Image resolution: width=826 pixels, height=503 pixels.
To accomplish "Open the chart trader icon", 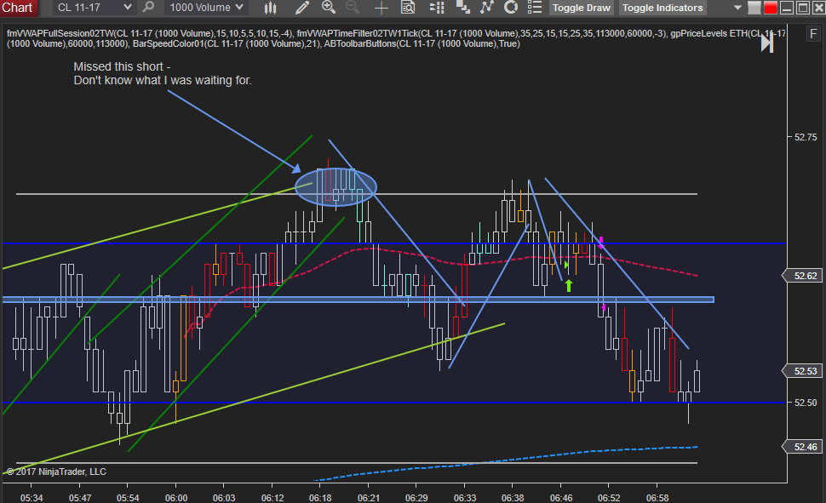I will tap(437, 8).
